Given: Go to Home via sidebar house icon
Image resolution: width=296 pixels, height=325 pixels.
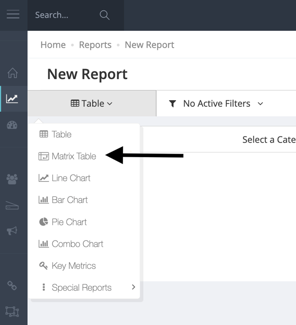Looking at the screenshot, I should tap(13, 73).
